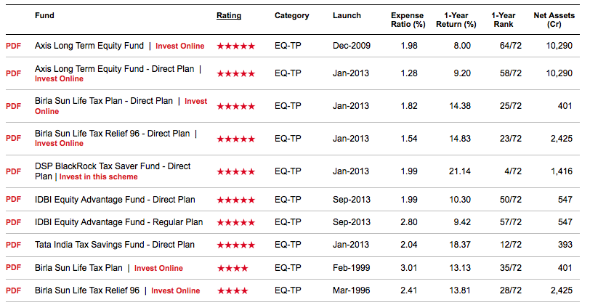This screenshot has height=305, width=590.
Task: Click four-star rating of Birla Sun Life Tax Plan
Action: (x=232, y=268)
